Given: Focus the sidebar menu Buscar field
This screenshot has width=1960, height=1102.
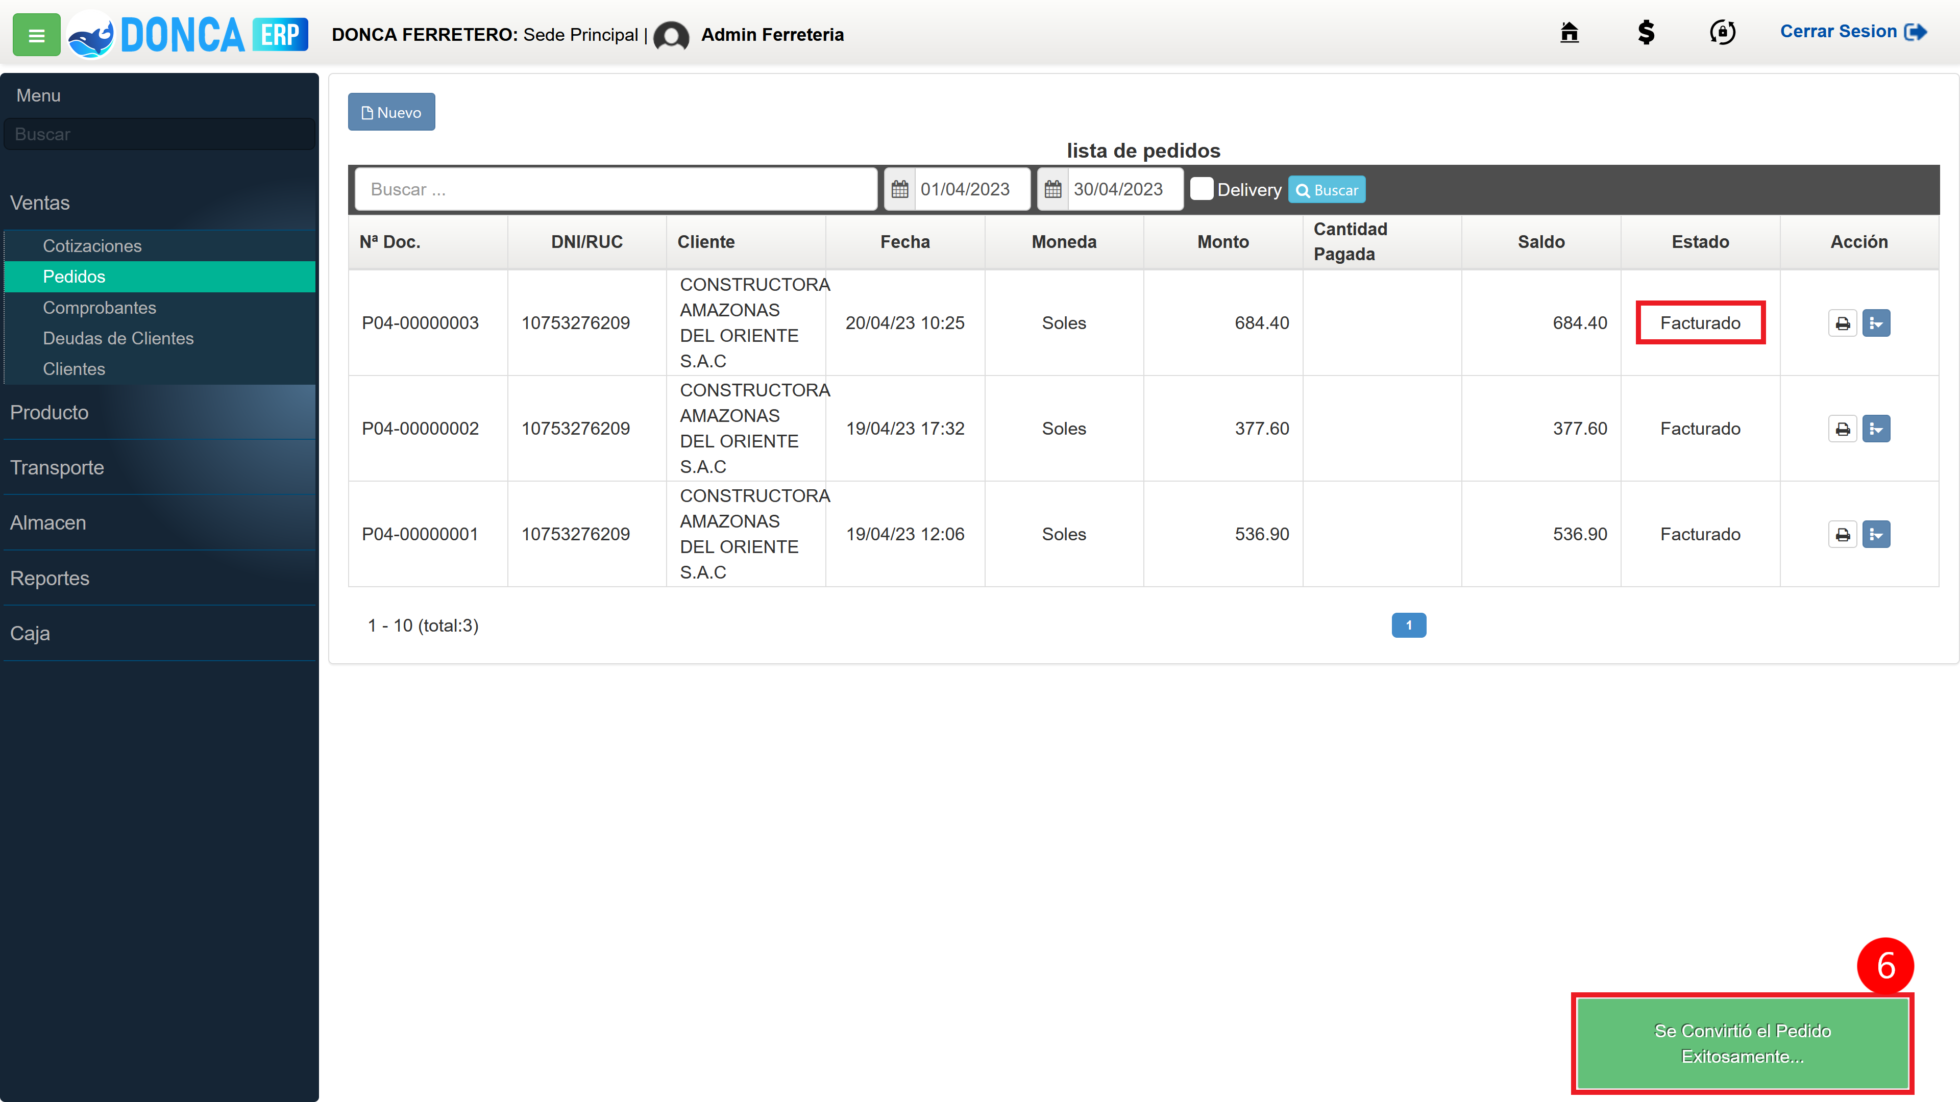Looking at the screenshot, I should [x=159, y=135].
